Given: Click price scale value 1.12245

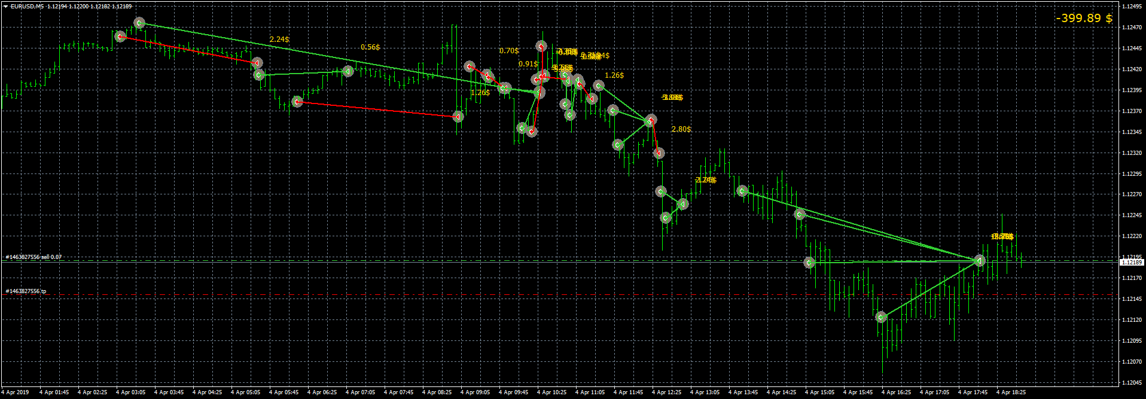Looking at the screenshot, I should point(1131,215).
